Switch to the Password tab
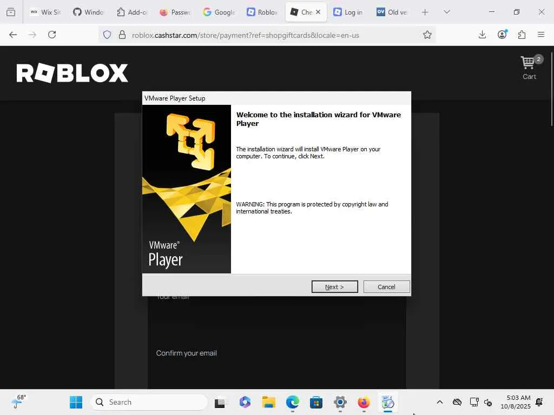 tap(175, 12)
